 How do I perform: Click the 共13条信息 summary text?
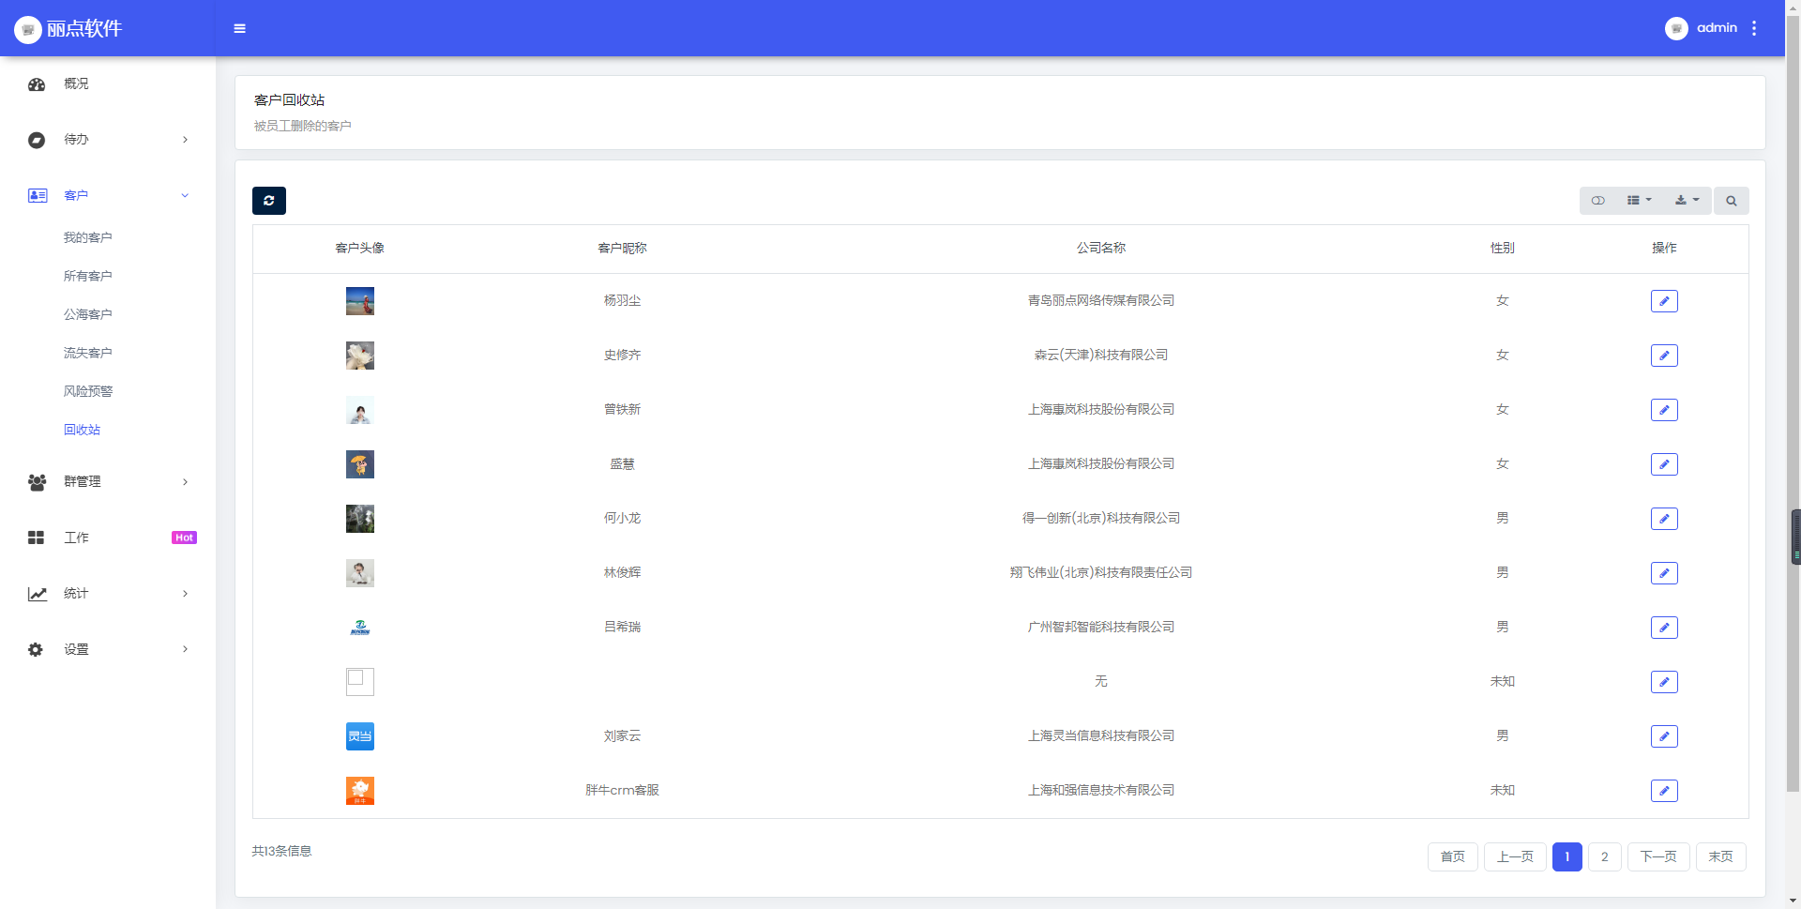coord(281,851)
